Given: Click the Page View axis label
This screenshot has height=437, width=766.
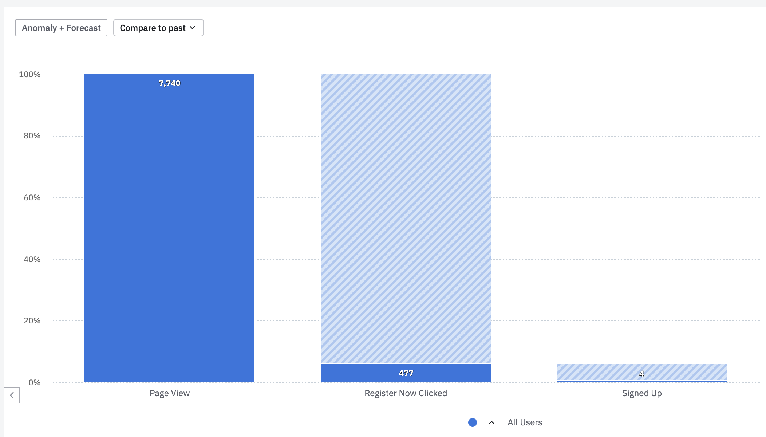Looking at the screenshot, I should [x=170, y=393].
